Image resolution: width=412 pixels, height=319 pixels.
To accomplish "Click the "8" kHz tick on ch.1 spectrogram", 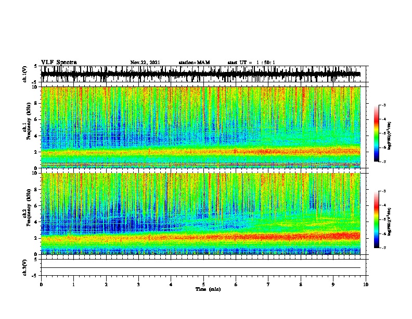I will [x=36, y=103].
